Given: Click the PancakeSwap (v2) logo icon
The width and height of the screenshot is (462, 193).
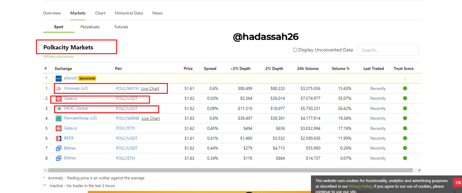Looking at the screenshot, I should click(58, 118).
